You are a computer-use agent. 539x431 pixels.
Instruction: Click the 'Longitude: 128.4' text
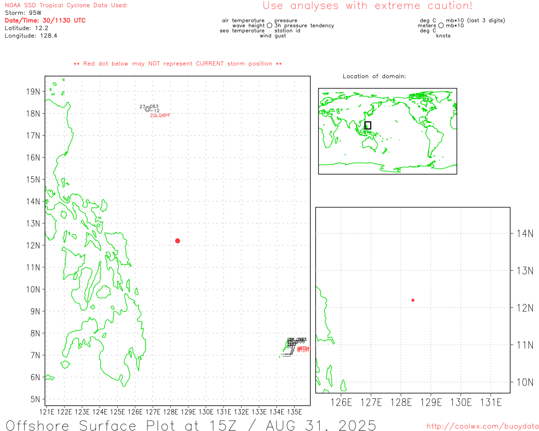pyautogui.click(x=31, y=36)
